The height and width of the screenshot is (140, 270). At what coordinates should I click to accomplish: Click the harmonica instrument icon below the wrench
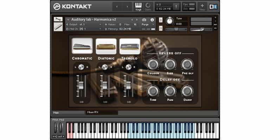coord(58,27)
